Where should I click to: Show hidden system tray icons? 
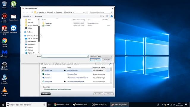click(162, 105)
